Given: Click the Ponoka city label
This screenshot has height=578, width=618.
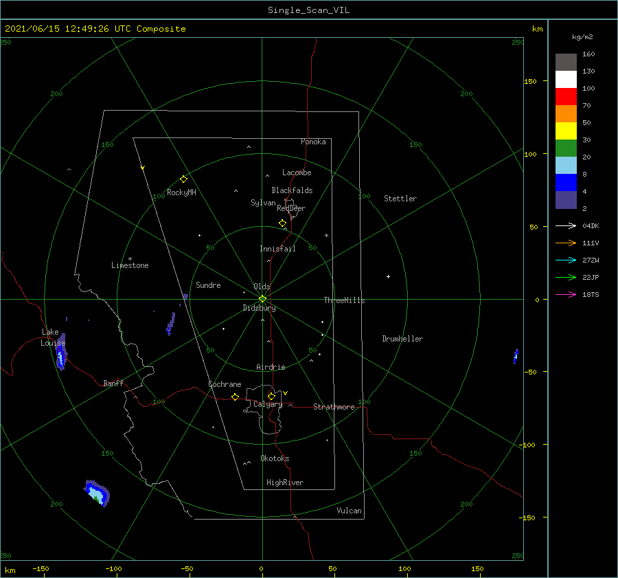Looking at the screenshot, I should click(x=313, y=142).
